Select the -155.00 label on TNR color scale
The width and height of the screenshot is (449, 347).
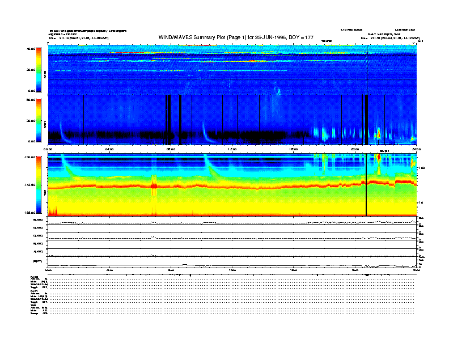[30, 213]
